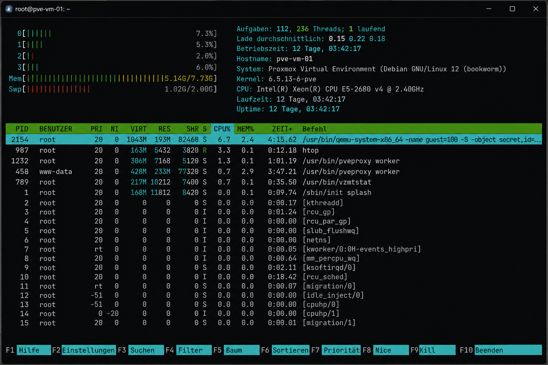Click the Swp usage bar
The width and height of the screenshot is (548, 365).
tap(113, 89)
